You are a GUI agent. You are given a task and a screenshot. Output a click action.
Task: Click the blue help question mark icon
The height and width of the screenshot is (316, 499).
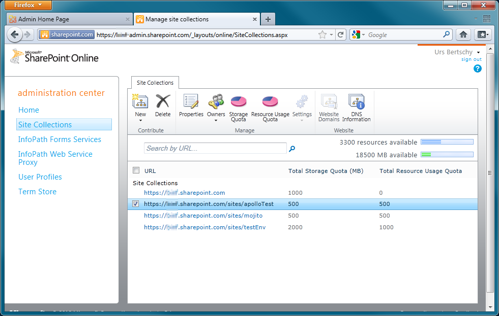tap(477, 68)
